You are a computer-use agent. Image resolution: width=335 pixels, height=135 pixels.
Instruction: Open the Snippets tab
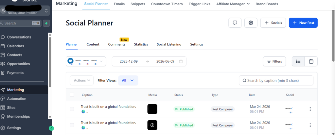point(138,4)
